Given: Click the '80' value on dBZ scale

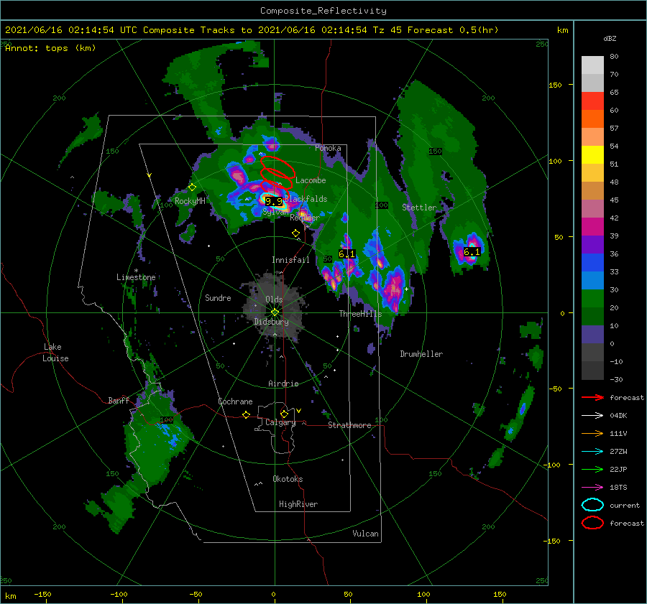Looking at the screenshot, I should click(x=614, y=57).
